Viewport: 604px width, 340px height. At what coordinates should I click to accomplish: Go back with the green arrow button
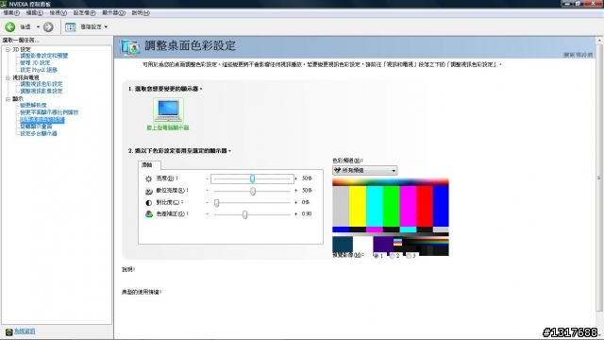coord(10,27)
